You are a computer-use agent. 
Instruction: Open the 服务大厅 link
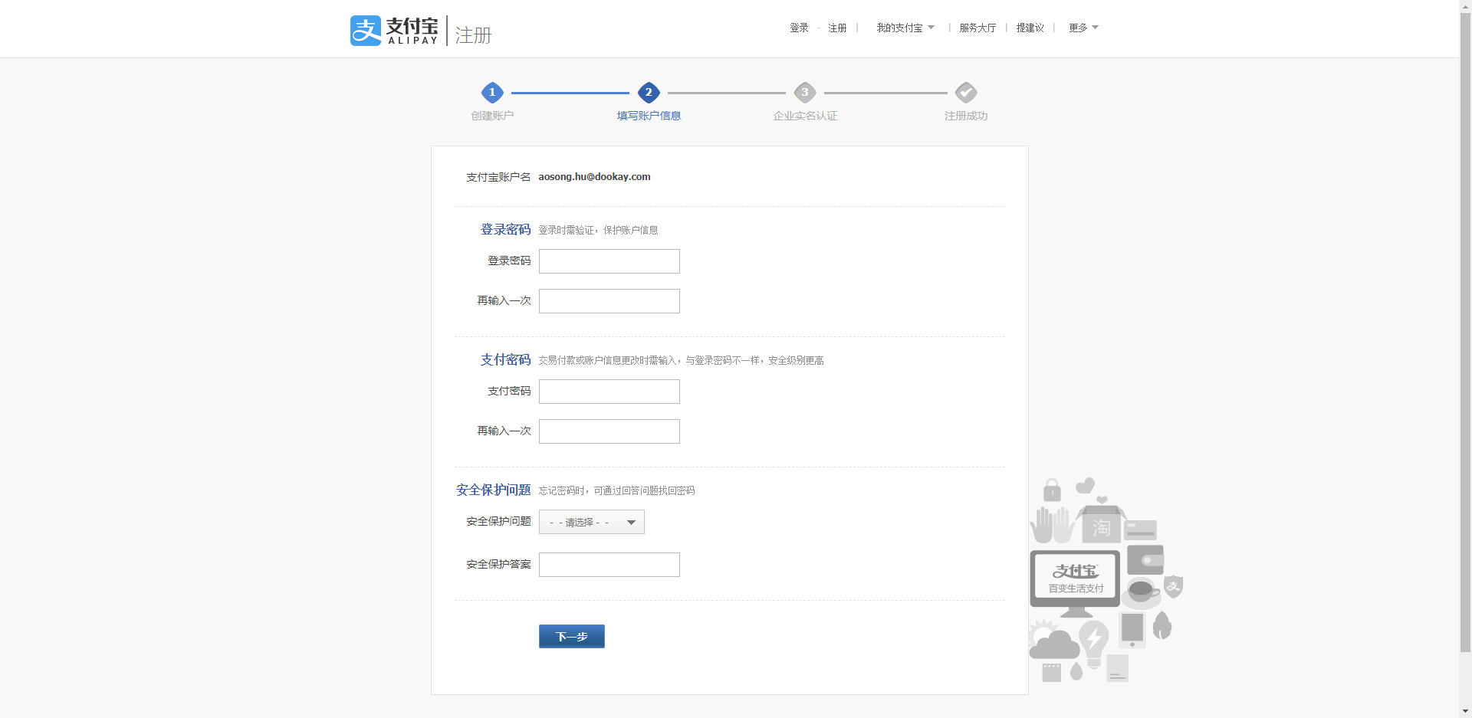[978, 28]
